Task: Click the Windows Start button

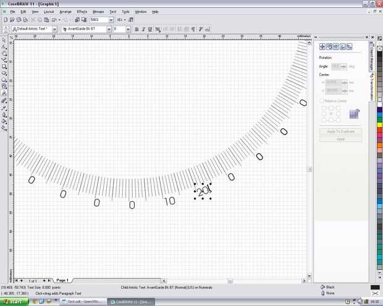Action: click(14, 302)
